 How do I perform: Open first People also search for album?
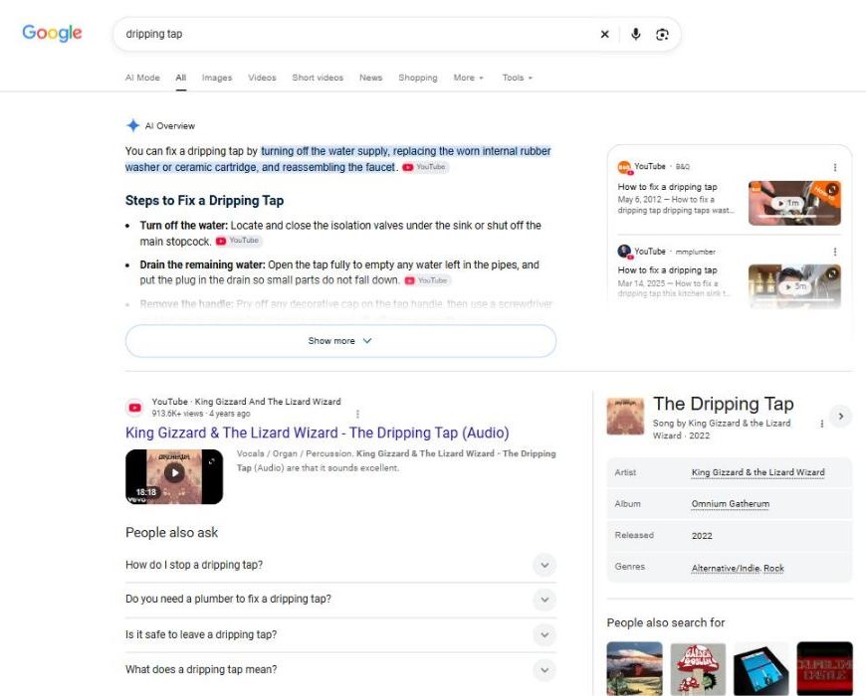(x=634, y=668)
